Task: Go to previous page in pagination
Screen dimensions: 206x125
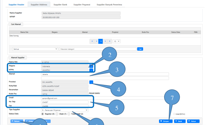Action: pyautogui.click(x=96, y=41)
